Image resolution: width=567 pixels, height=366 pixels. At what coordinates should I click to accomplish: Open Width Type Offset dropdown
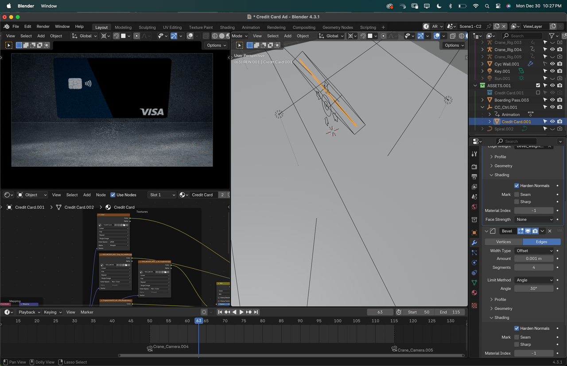(x=534, y=250)
